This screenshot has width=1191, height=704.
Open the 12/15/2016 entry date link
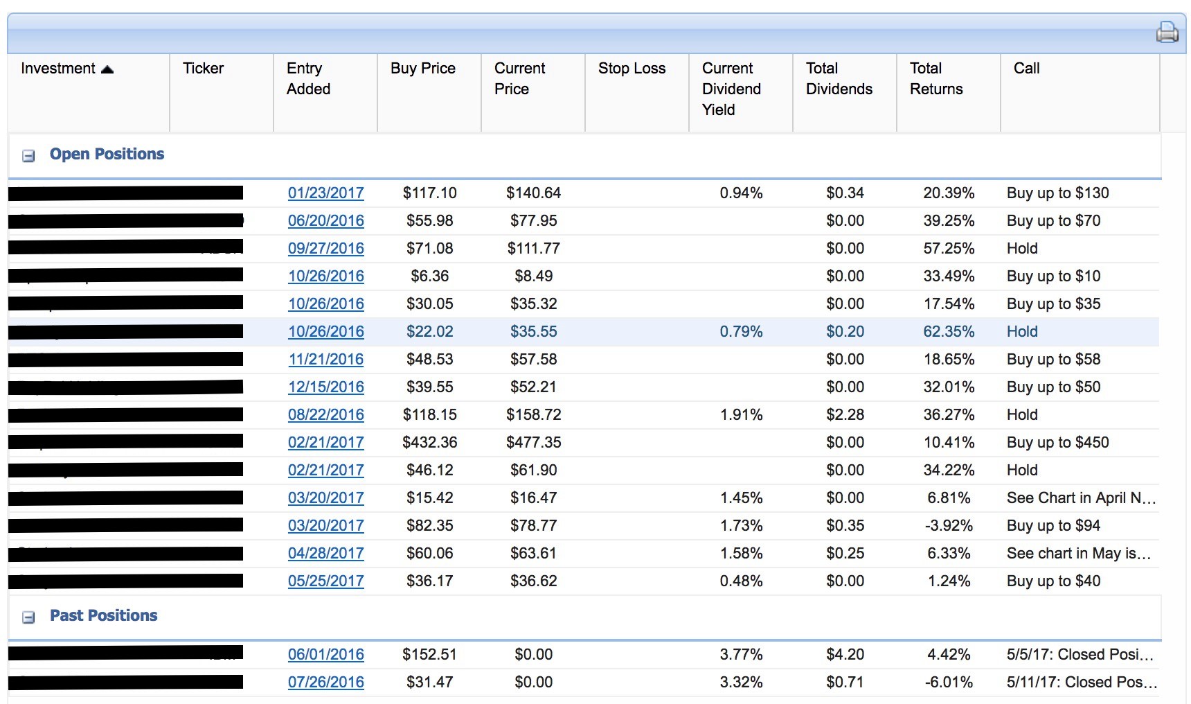[x=326, y=387]
